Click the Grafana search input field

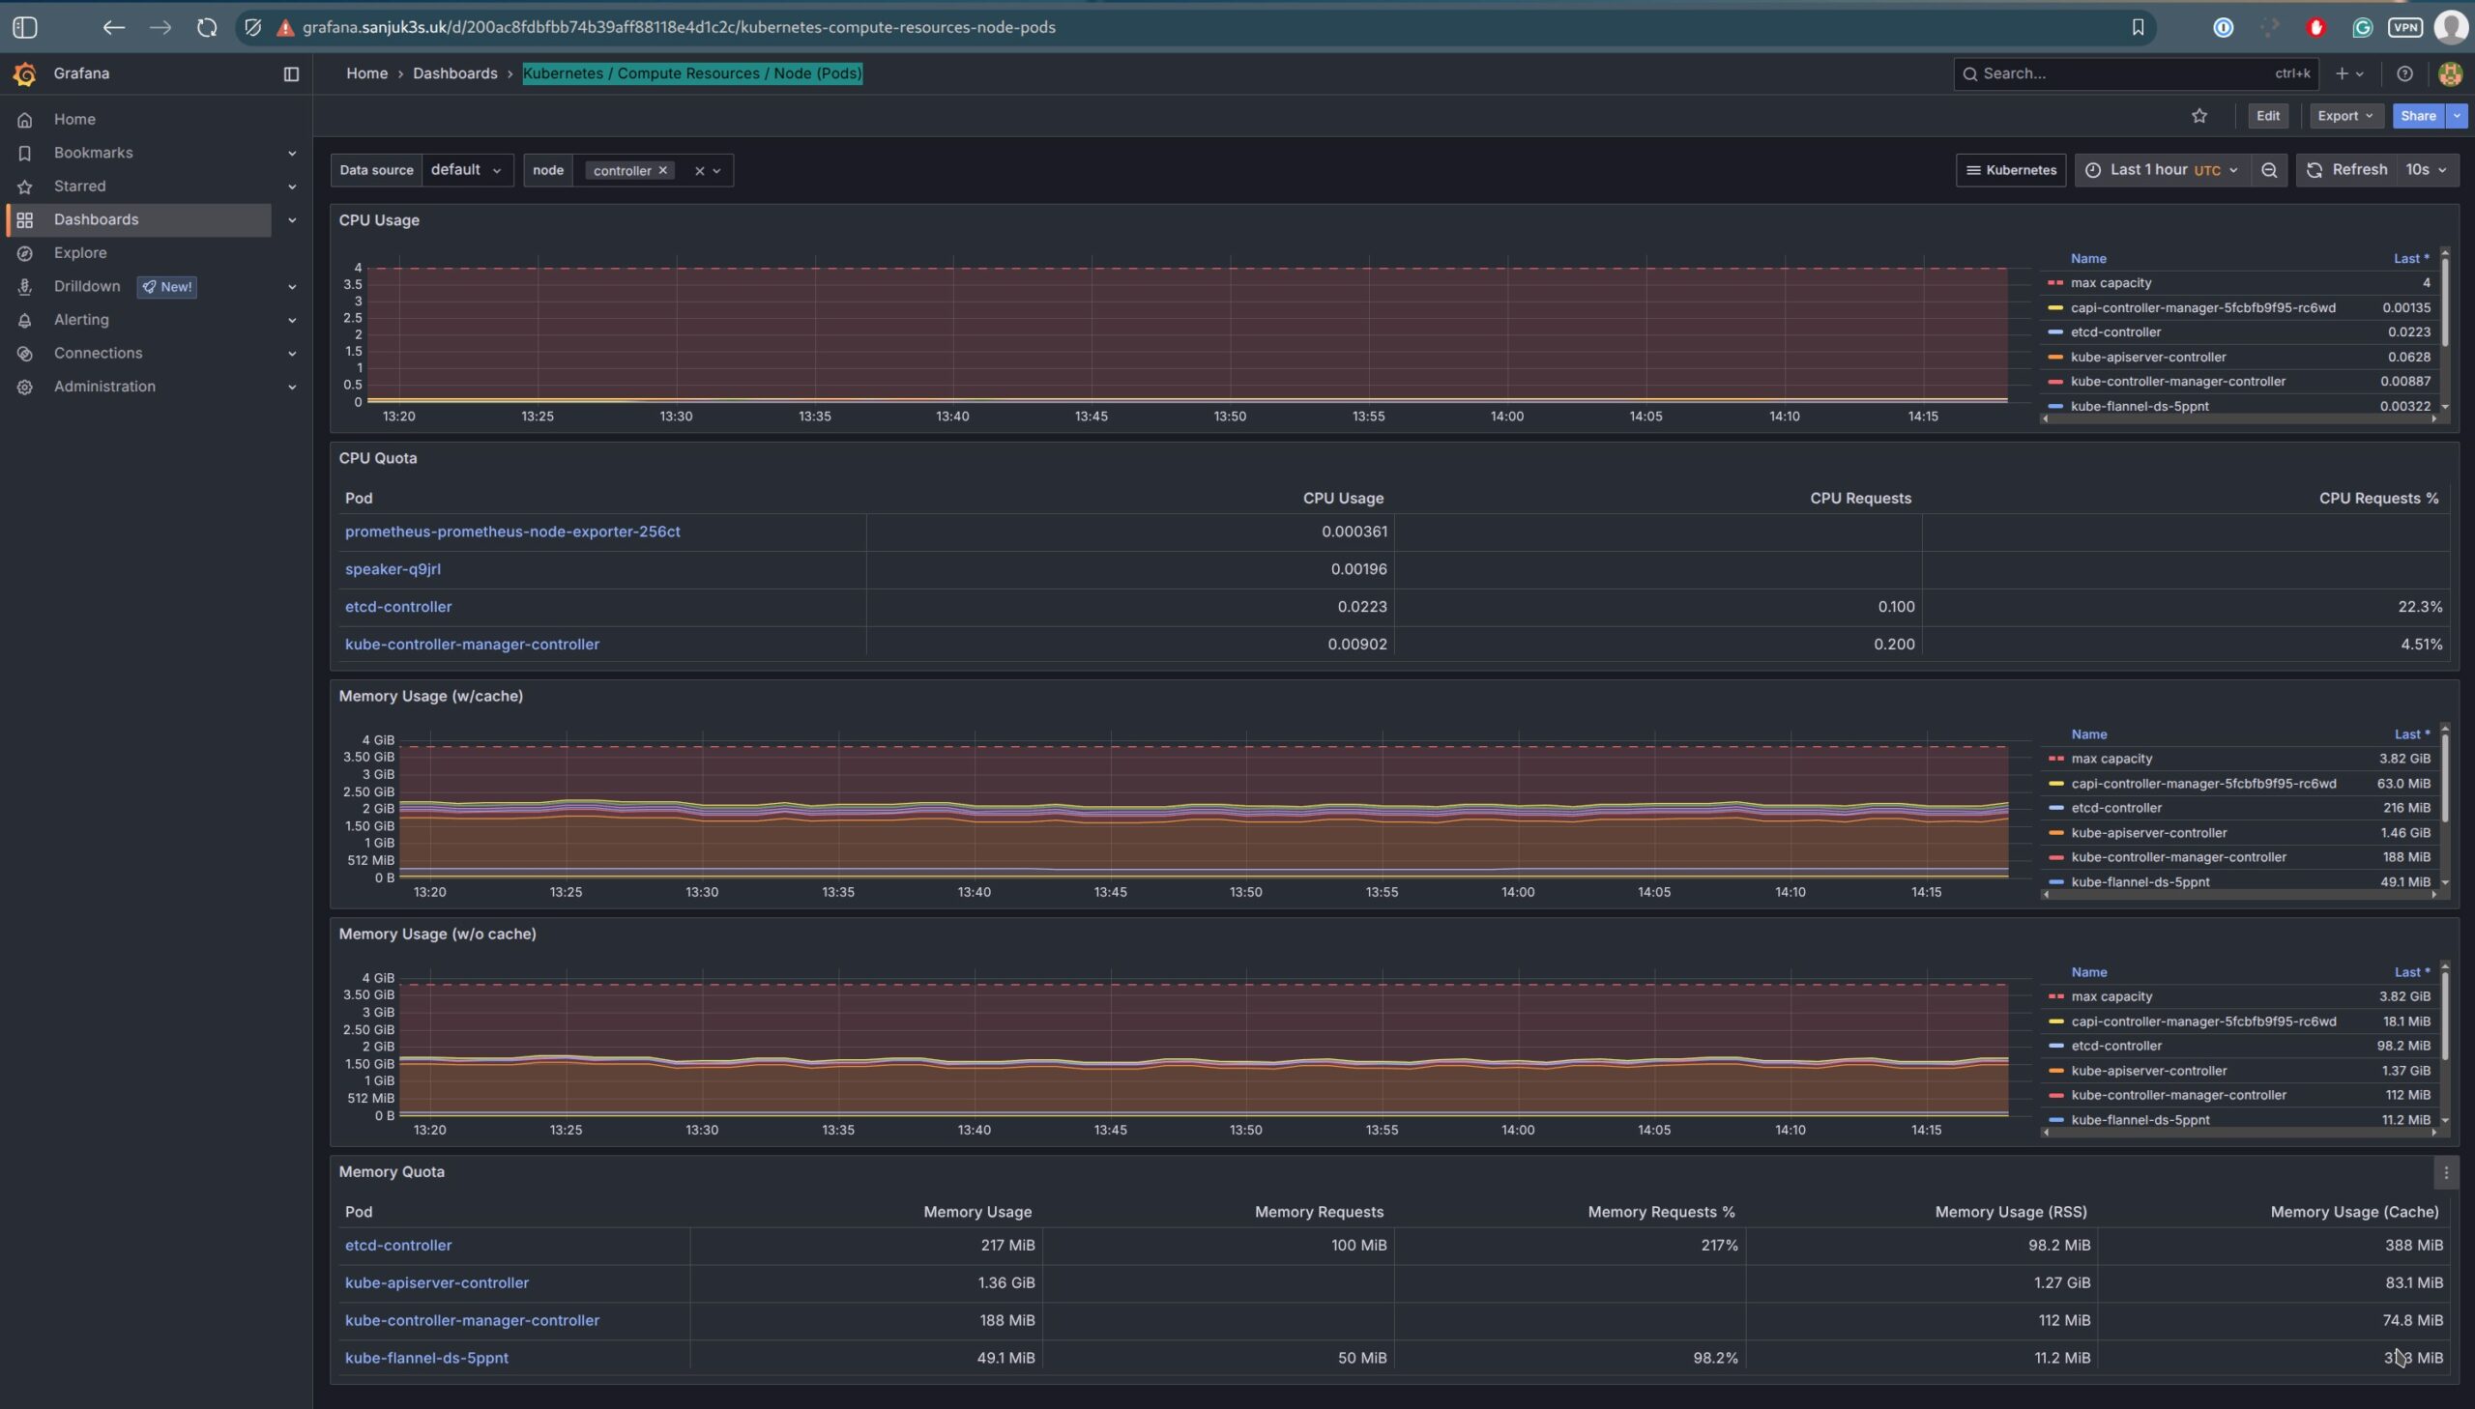pos(2135,73)
